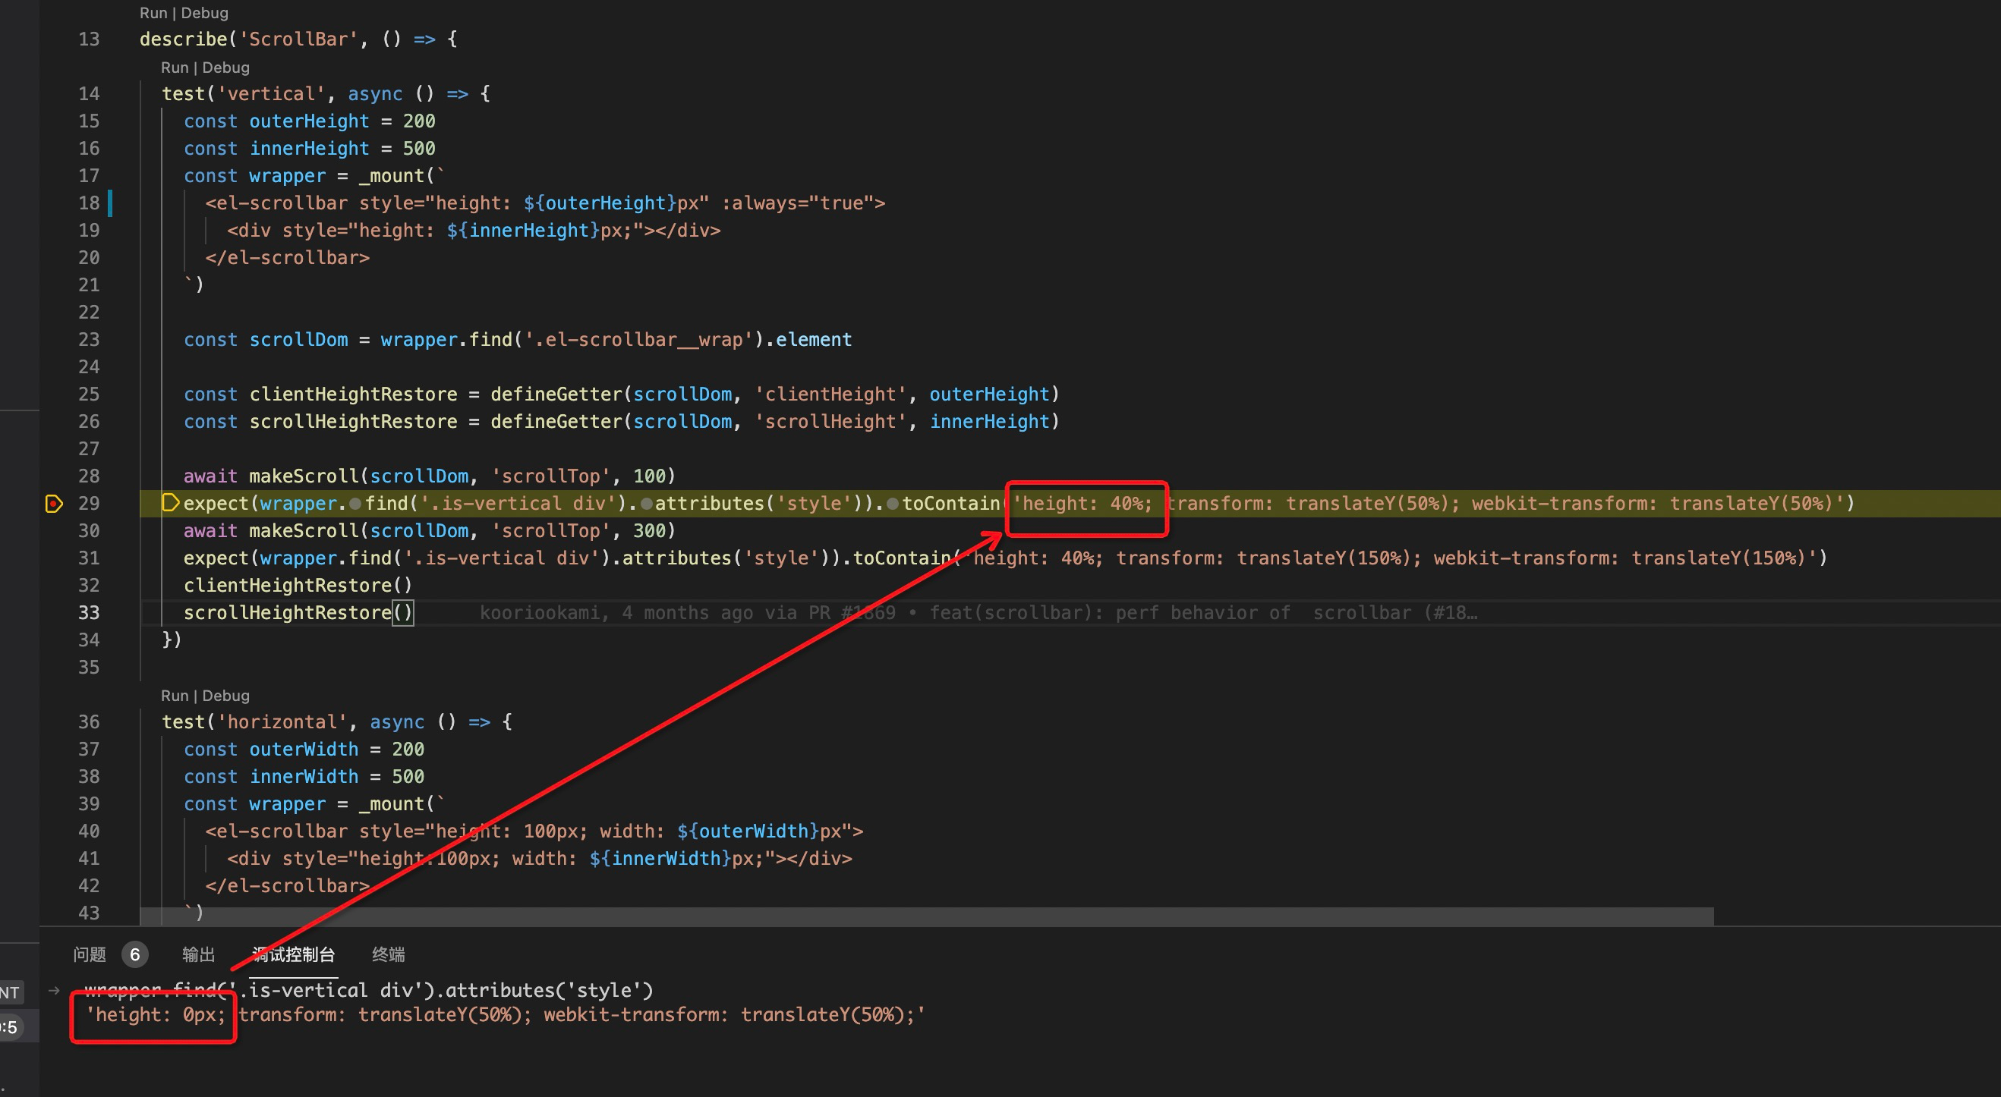Image resolution: width=2001 pixels, height=1097 pixels.
Task: Click Run above test('horizontal')
Action: pos(174,696)
